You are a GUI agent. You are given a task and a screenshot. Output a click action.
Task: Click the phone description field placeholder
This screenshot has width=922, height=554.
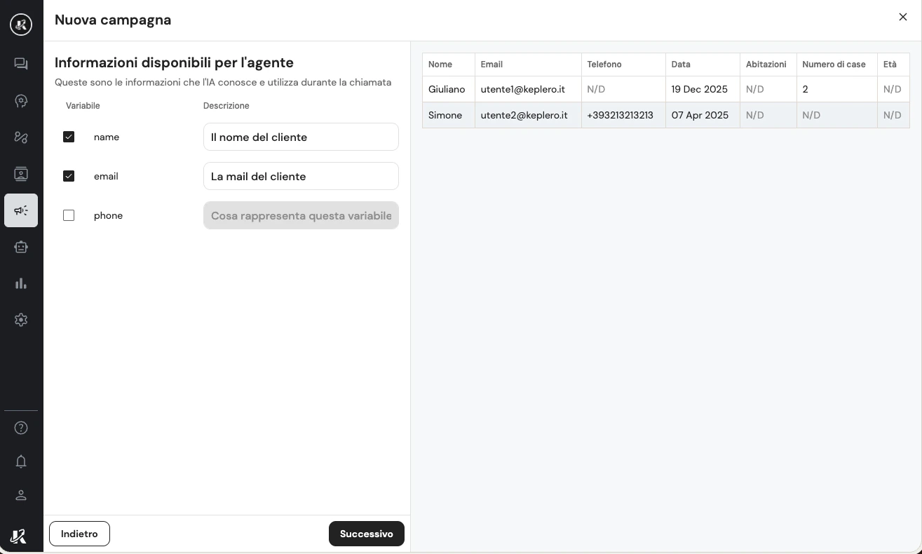301,215
